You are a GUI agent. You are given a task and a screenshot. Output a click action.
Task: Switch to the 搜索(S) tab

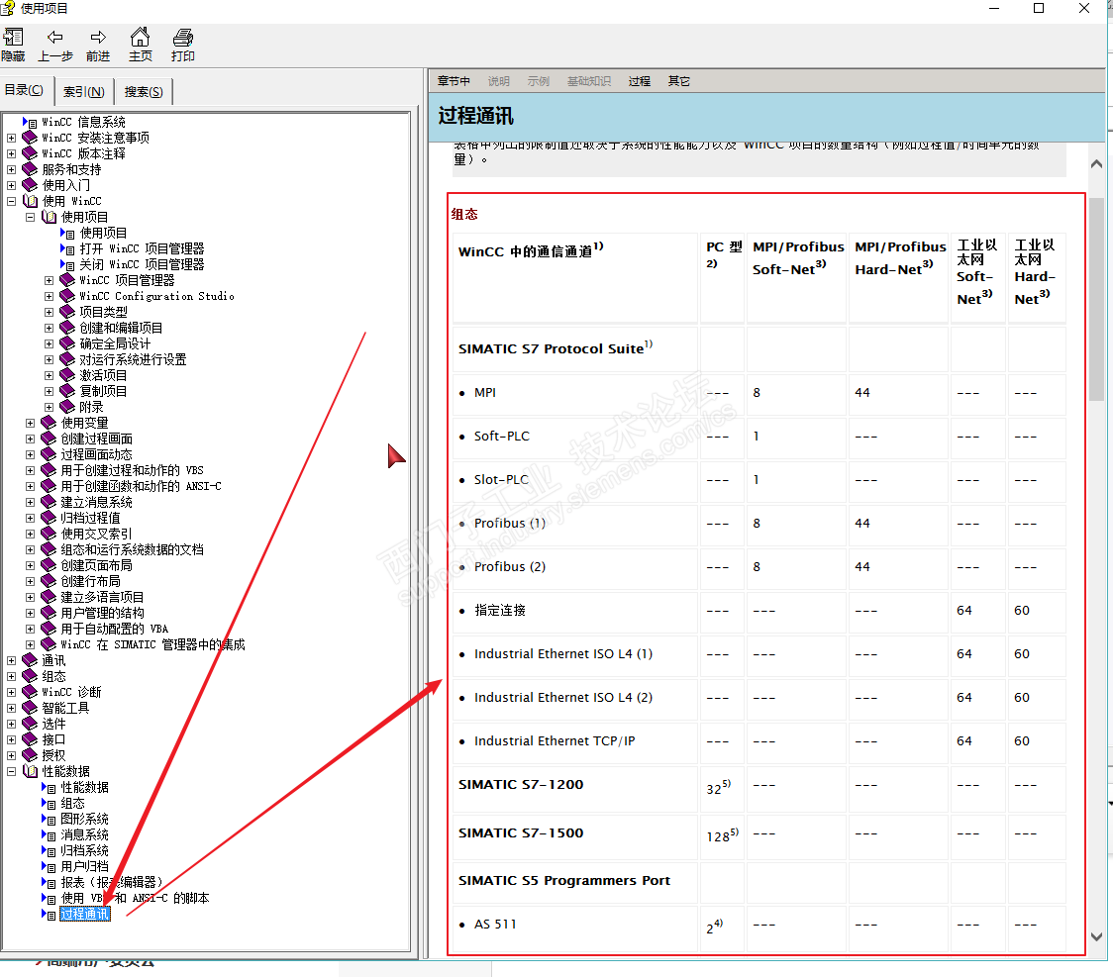pos(144,91)
